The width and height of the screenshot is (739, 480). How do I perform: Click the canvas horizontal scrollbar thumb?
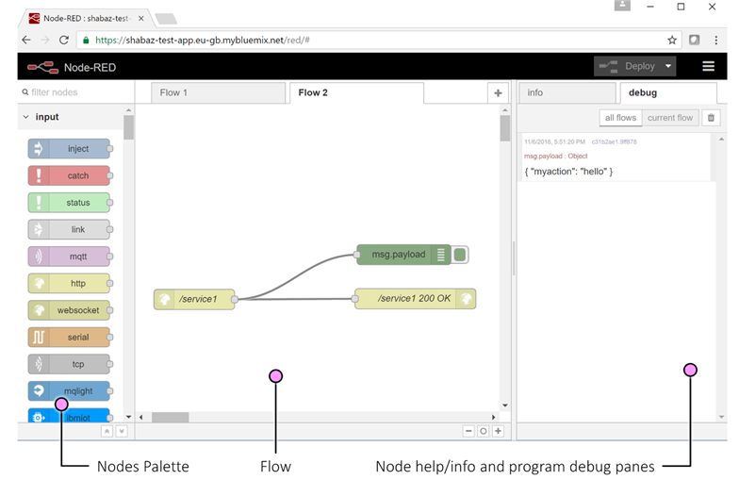point(170,417)
